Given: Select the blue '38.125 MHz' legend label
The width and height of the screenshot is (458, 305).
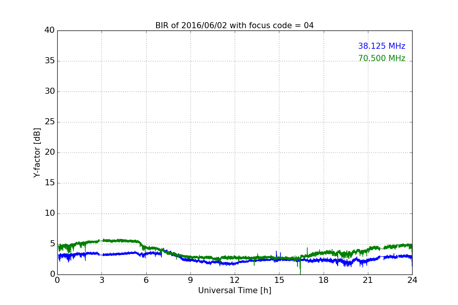Looking at the screenshot, I should point(382,46).
